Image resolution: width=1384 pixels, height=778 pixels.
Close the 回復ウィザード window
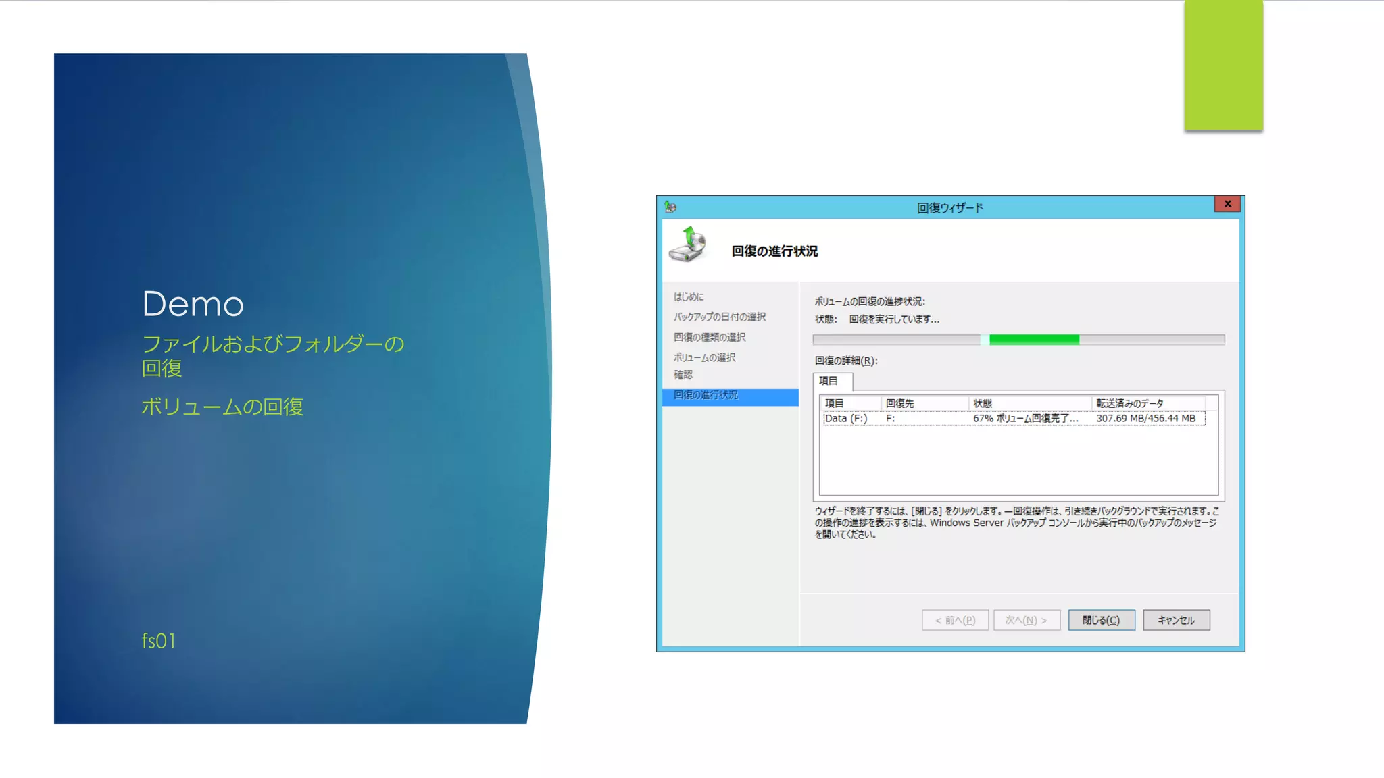(1227, 204)
